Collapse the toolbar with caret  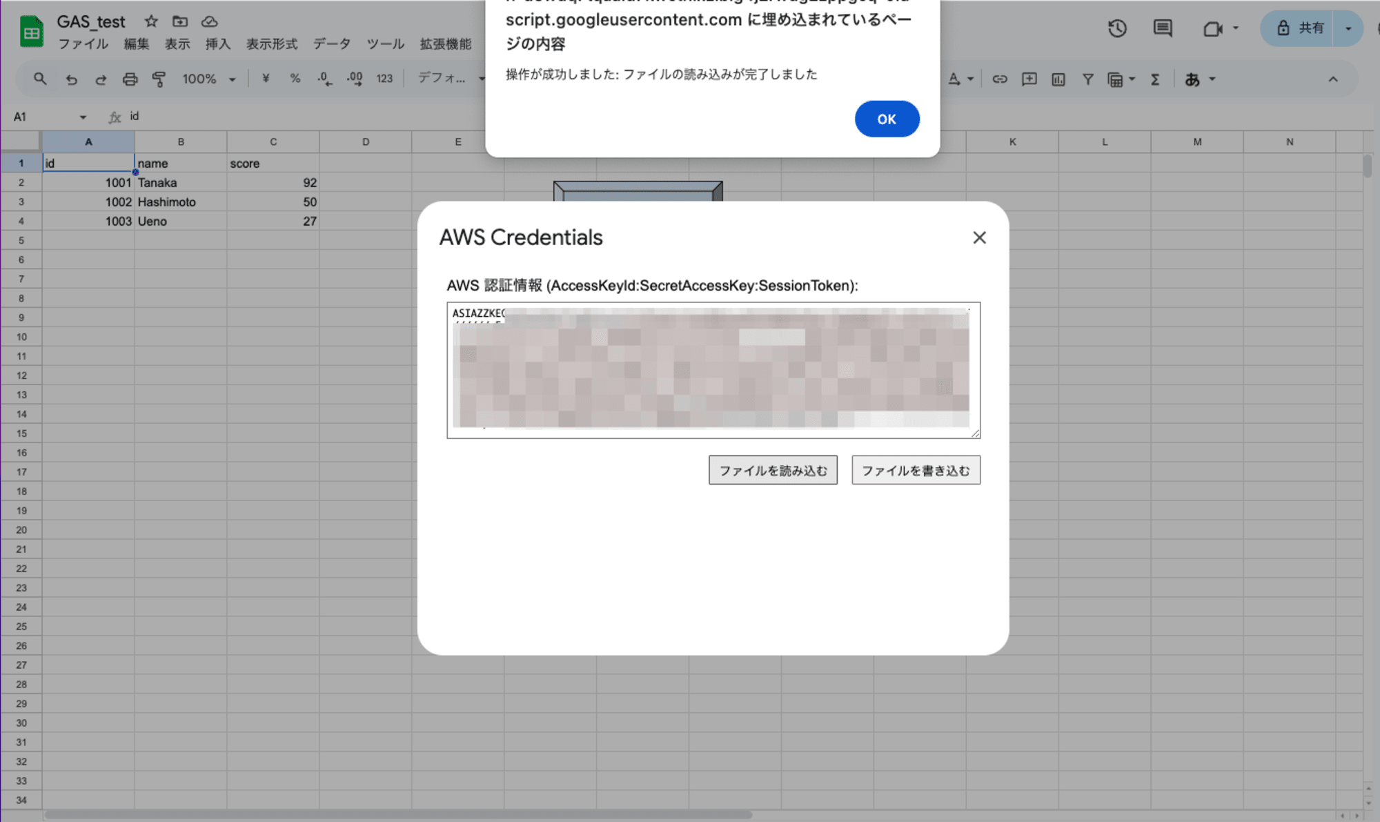(1333, 79)
